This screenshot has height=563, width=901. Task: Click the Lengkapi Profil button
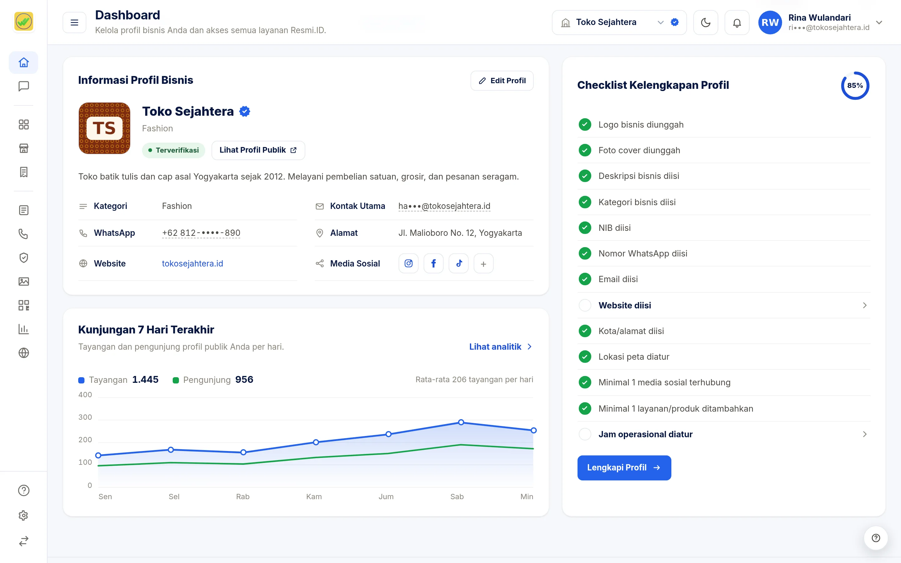(x=624, y=468)
